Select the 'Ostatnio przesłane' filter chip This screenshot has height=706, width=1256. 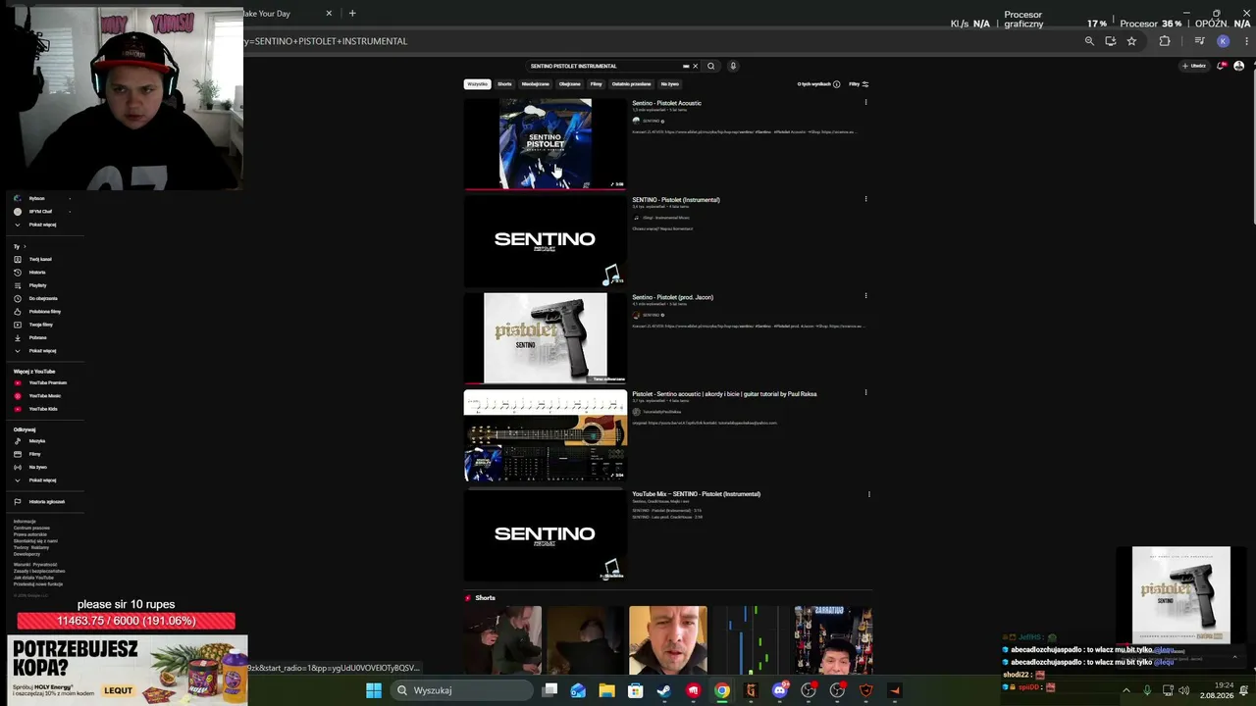[x=631, y=84]
